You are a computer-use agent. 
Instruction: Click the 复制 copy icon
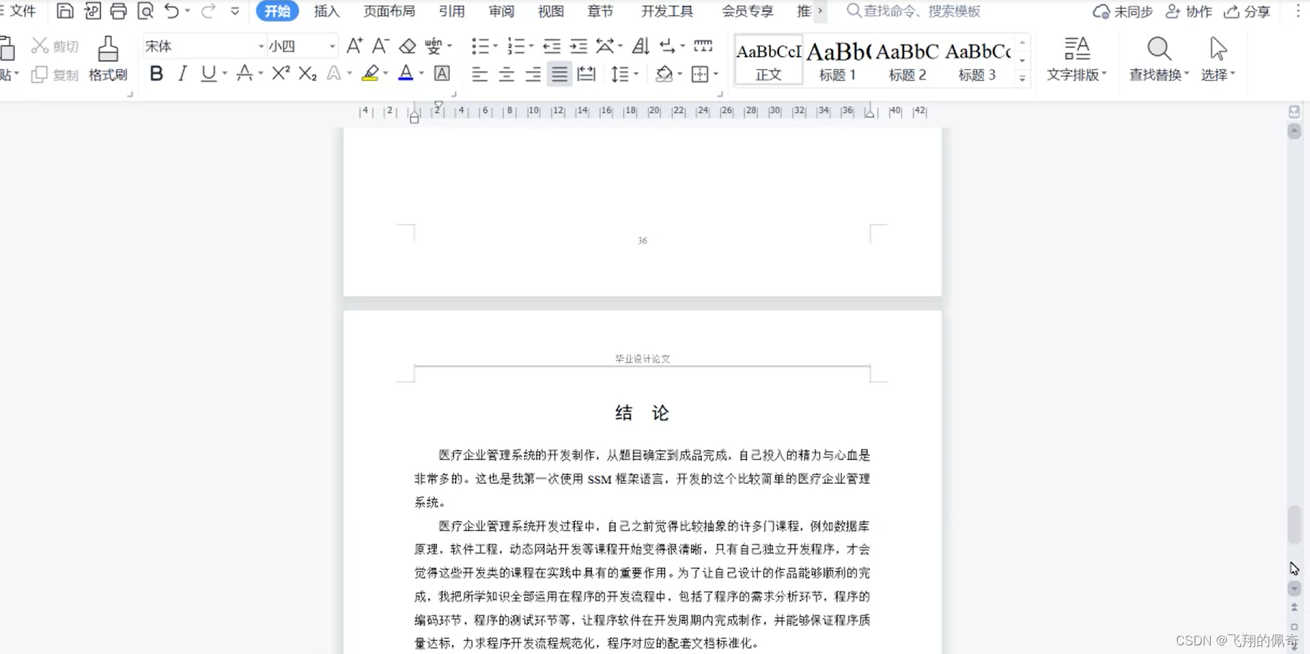pyautogui.click(x=39, y=74)
